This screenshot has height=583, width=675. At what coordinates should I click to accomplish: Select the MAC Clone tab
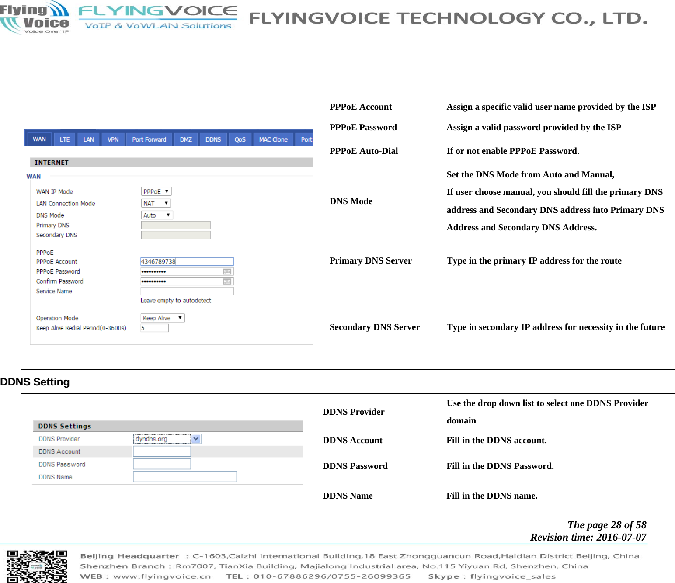273,139
